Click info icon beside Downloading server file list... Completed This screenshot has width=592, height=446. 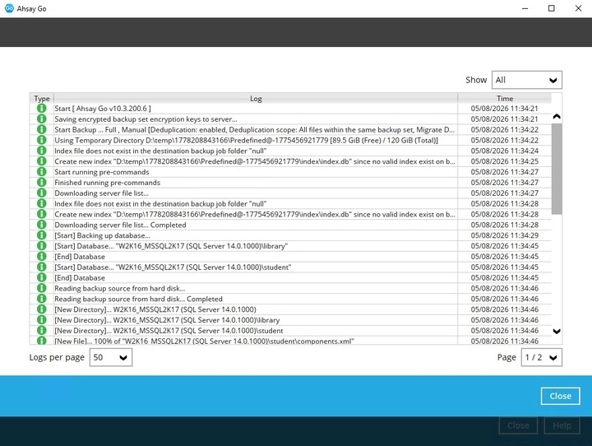point(42,225)
